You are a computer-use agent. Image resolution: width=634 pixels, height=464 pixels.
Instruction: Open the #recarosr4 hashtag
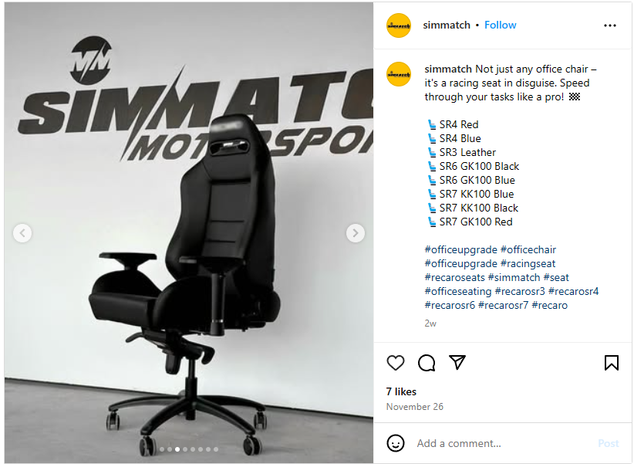573,292
